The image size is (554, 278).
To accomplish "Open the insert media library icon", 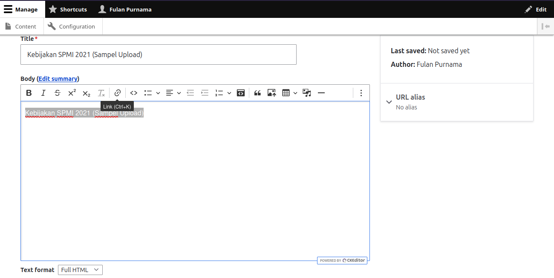I will point(307,93).
